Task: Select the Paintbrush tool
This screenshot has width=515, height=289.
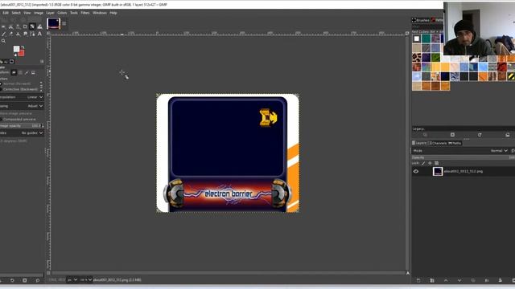Action: tap(3, 34)
